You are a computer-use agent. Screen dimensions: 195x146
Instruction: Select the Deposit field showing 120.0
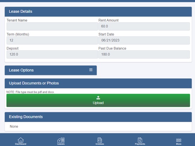pyautogui.click(x=52, y=54)
